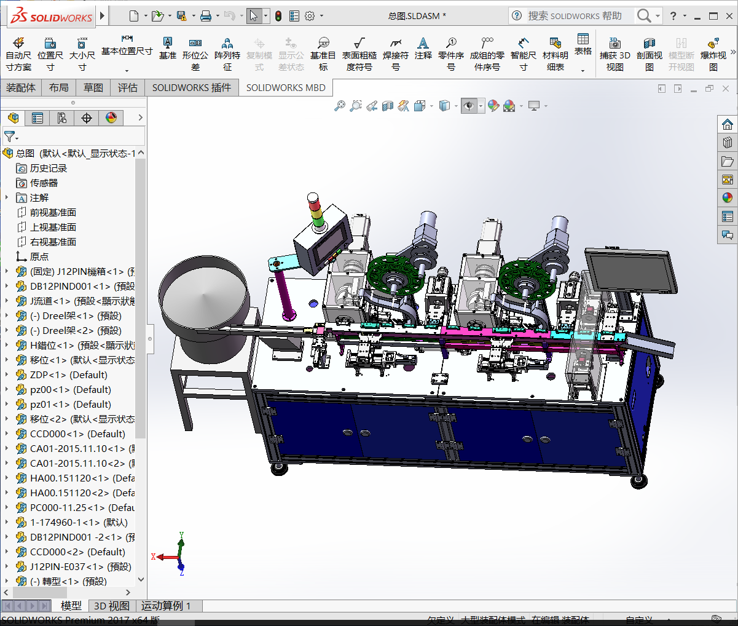Open the 形位公差 tool
The image size is (738, 626).
click(x=195, y=54)
